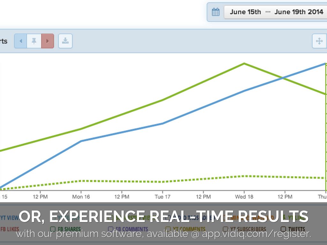This screenshot has height=245, width=327.
Task: Click the calendar icon beside the date range
Action: (x=216, y=12)
